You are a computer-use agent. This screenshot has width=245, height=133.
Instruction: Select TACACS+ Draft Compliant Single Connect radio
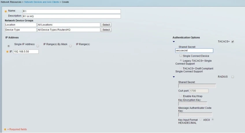tap(181, 68)
